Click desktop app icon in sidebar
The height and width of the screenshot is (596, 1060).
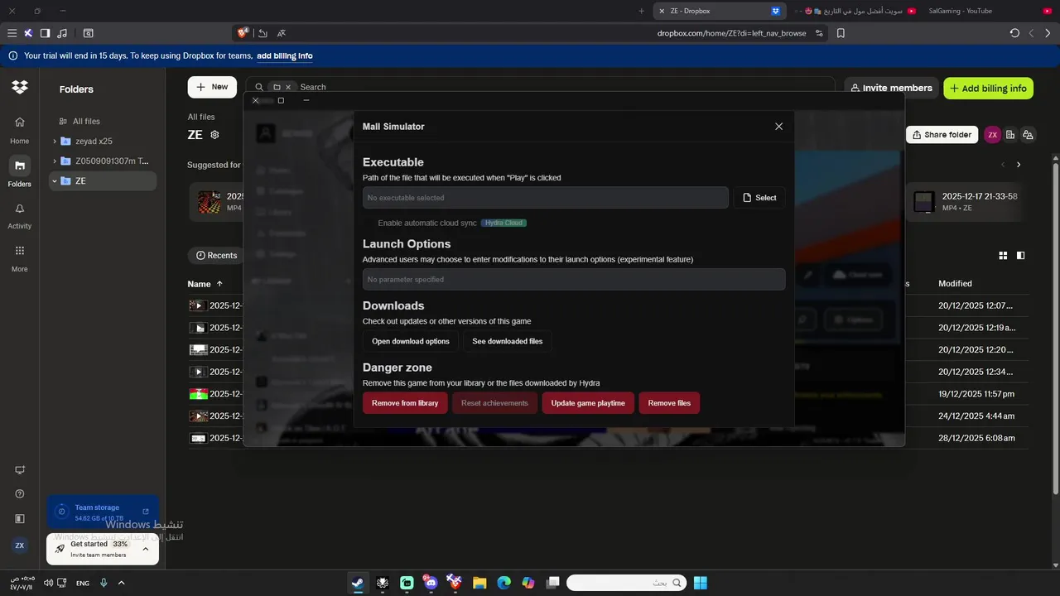(x=20, y=470)
